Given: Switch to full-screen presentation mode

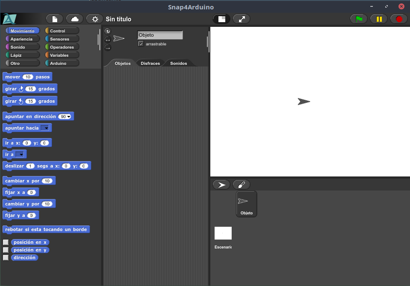Looking at the screenshot, I should tap(241, 19).
